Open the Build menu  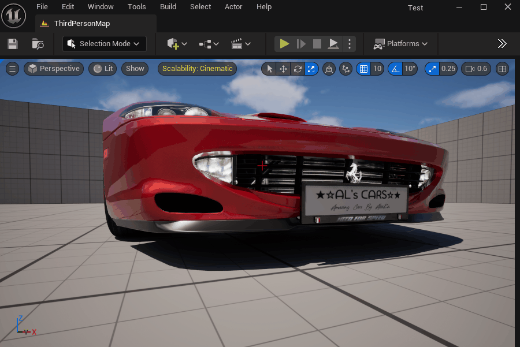tap(168, 6)
